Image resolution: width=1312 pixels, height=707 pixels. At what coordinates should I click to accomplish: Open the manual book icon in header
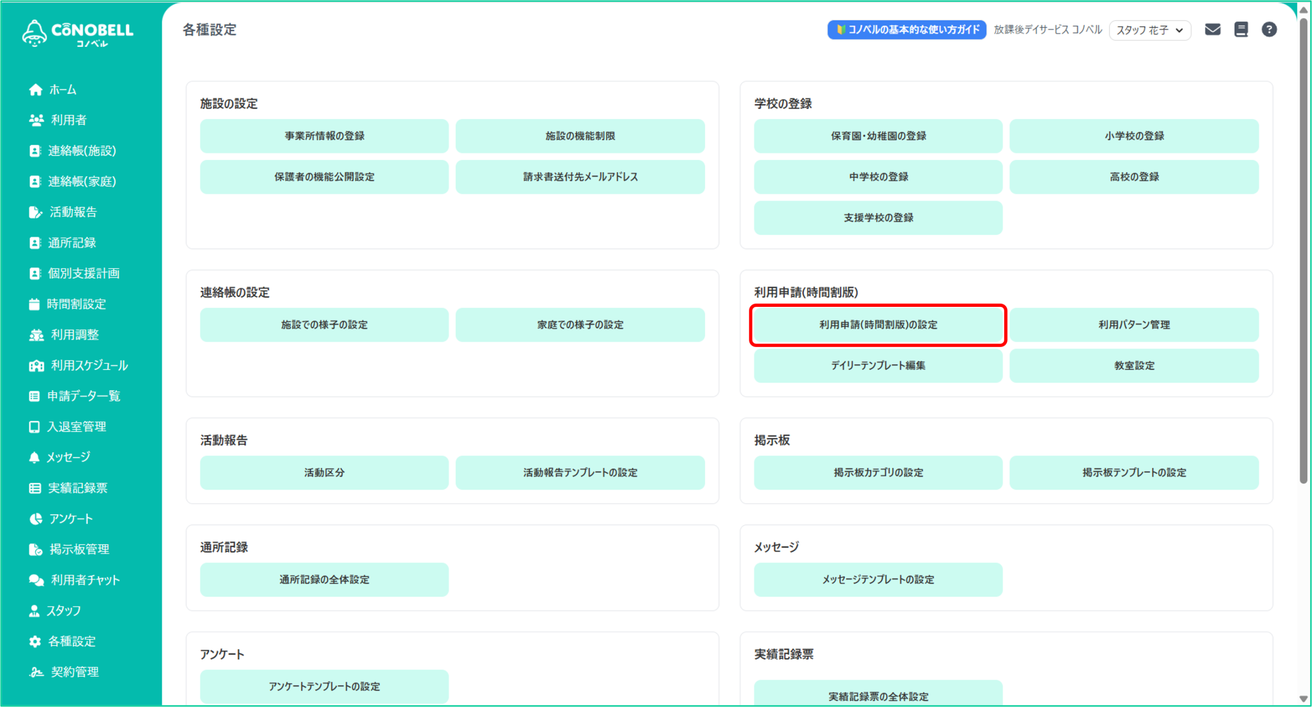[x=1241, y=30]
